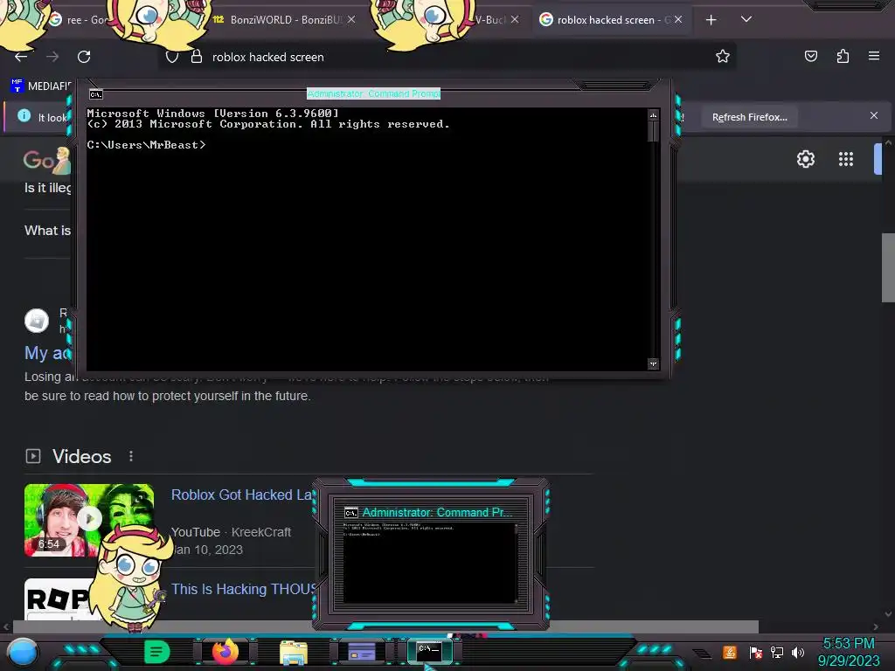Viewport: 895px width, 671px height.
Task: Close the roblox hacked screen tab
Action: coord(678,19)
